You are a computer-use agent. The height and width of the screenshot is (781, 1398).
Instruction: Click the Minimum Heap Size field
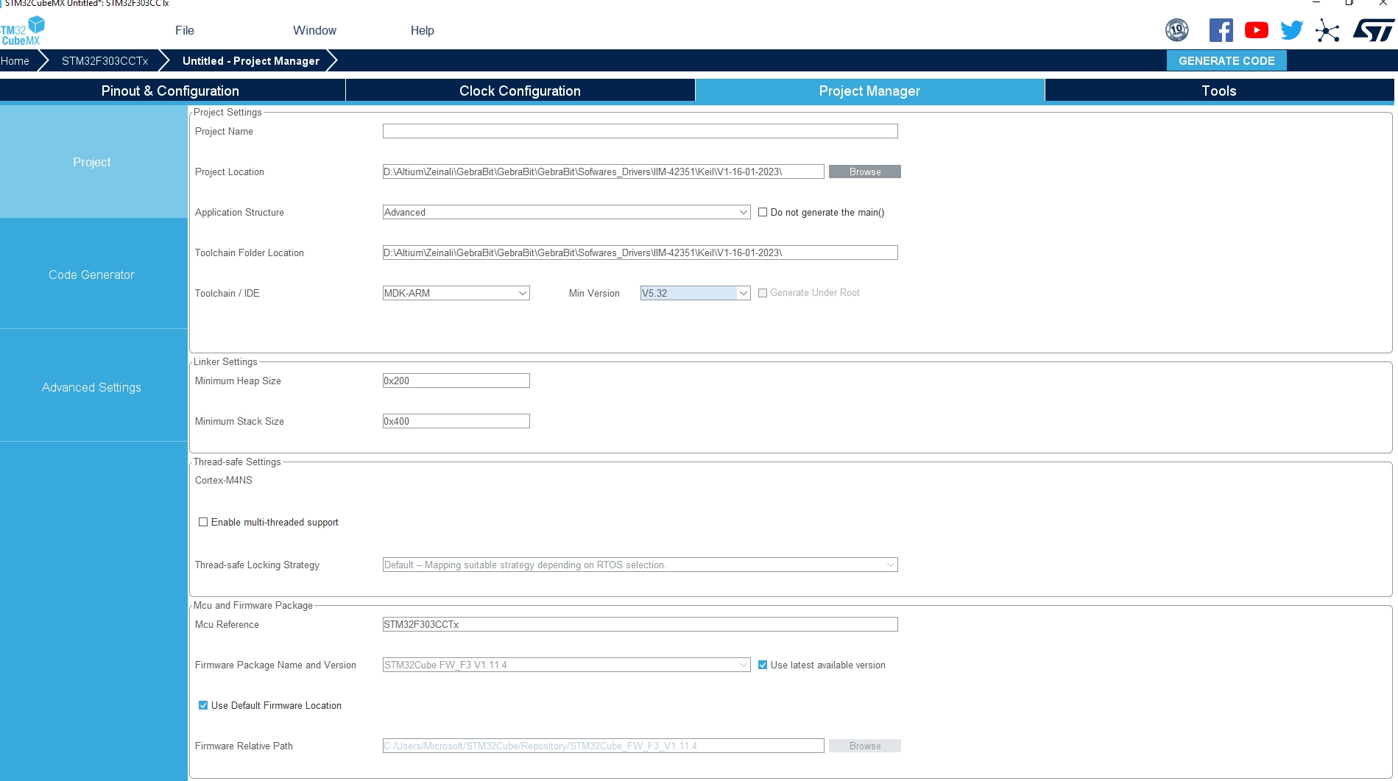coord(456,381)
